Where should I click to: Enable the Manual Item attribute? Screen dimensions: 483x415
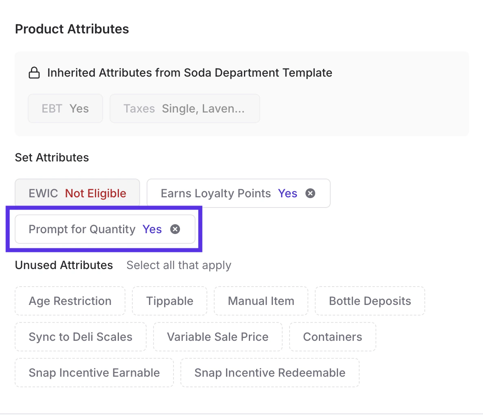coord(261,301)
